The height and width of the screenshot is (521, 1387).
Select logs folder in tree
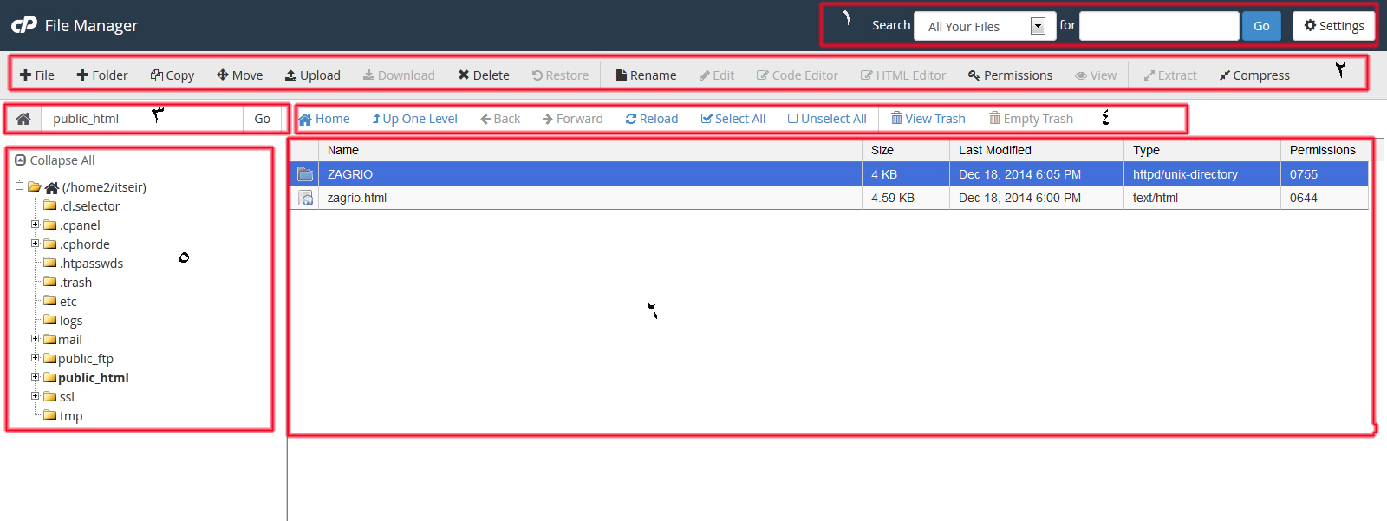[71, 321]
